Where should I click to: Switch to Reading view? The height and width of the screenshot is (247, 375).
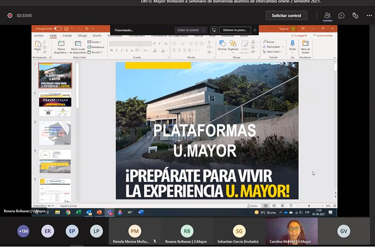coord(282,206)
